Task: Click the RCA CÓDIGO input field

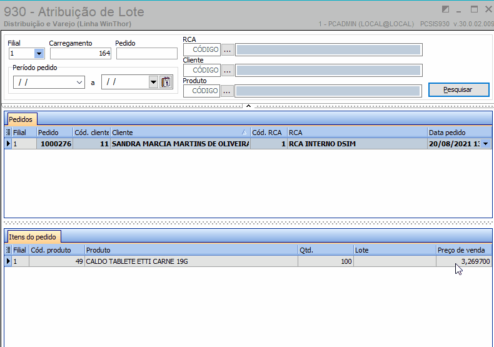Action: tap(202, 49)
